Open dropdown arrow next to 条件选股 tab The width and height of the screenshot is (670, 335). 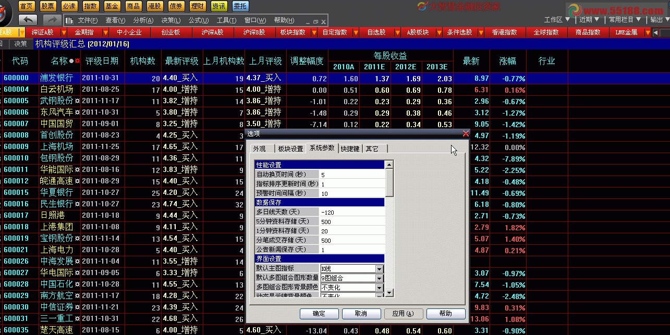coord(480,32)
